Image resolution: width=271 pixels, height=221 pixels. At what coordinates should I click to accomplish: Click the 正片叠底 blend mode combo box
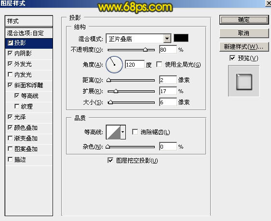tap(138, 39)
